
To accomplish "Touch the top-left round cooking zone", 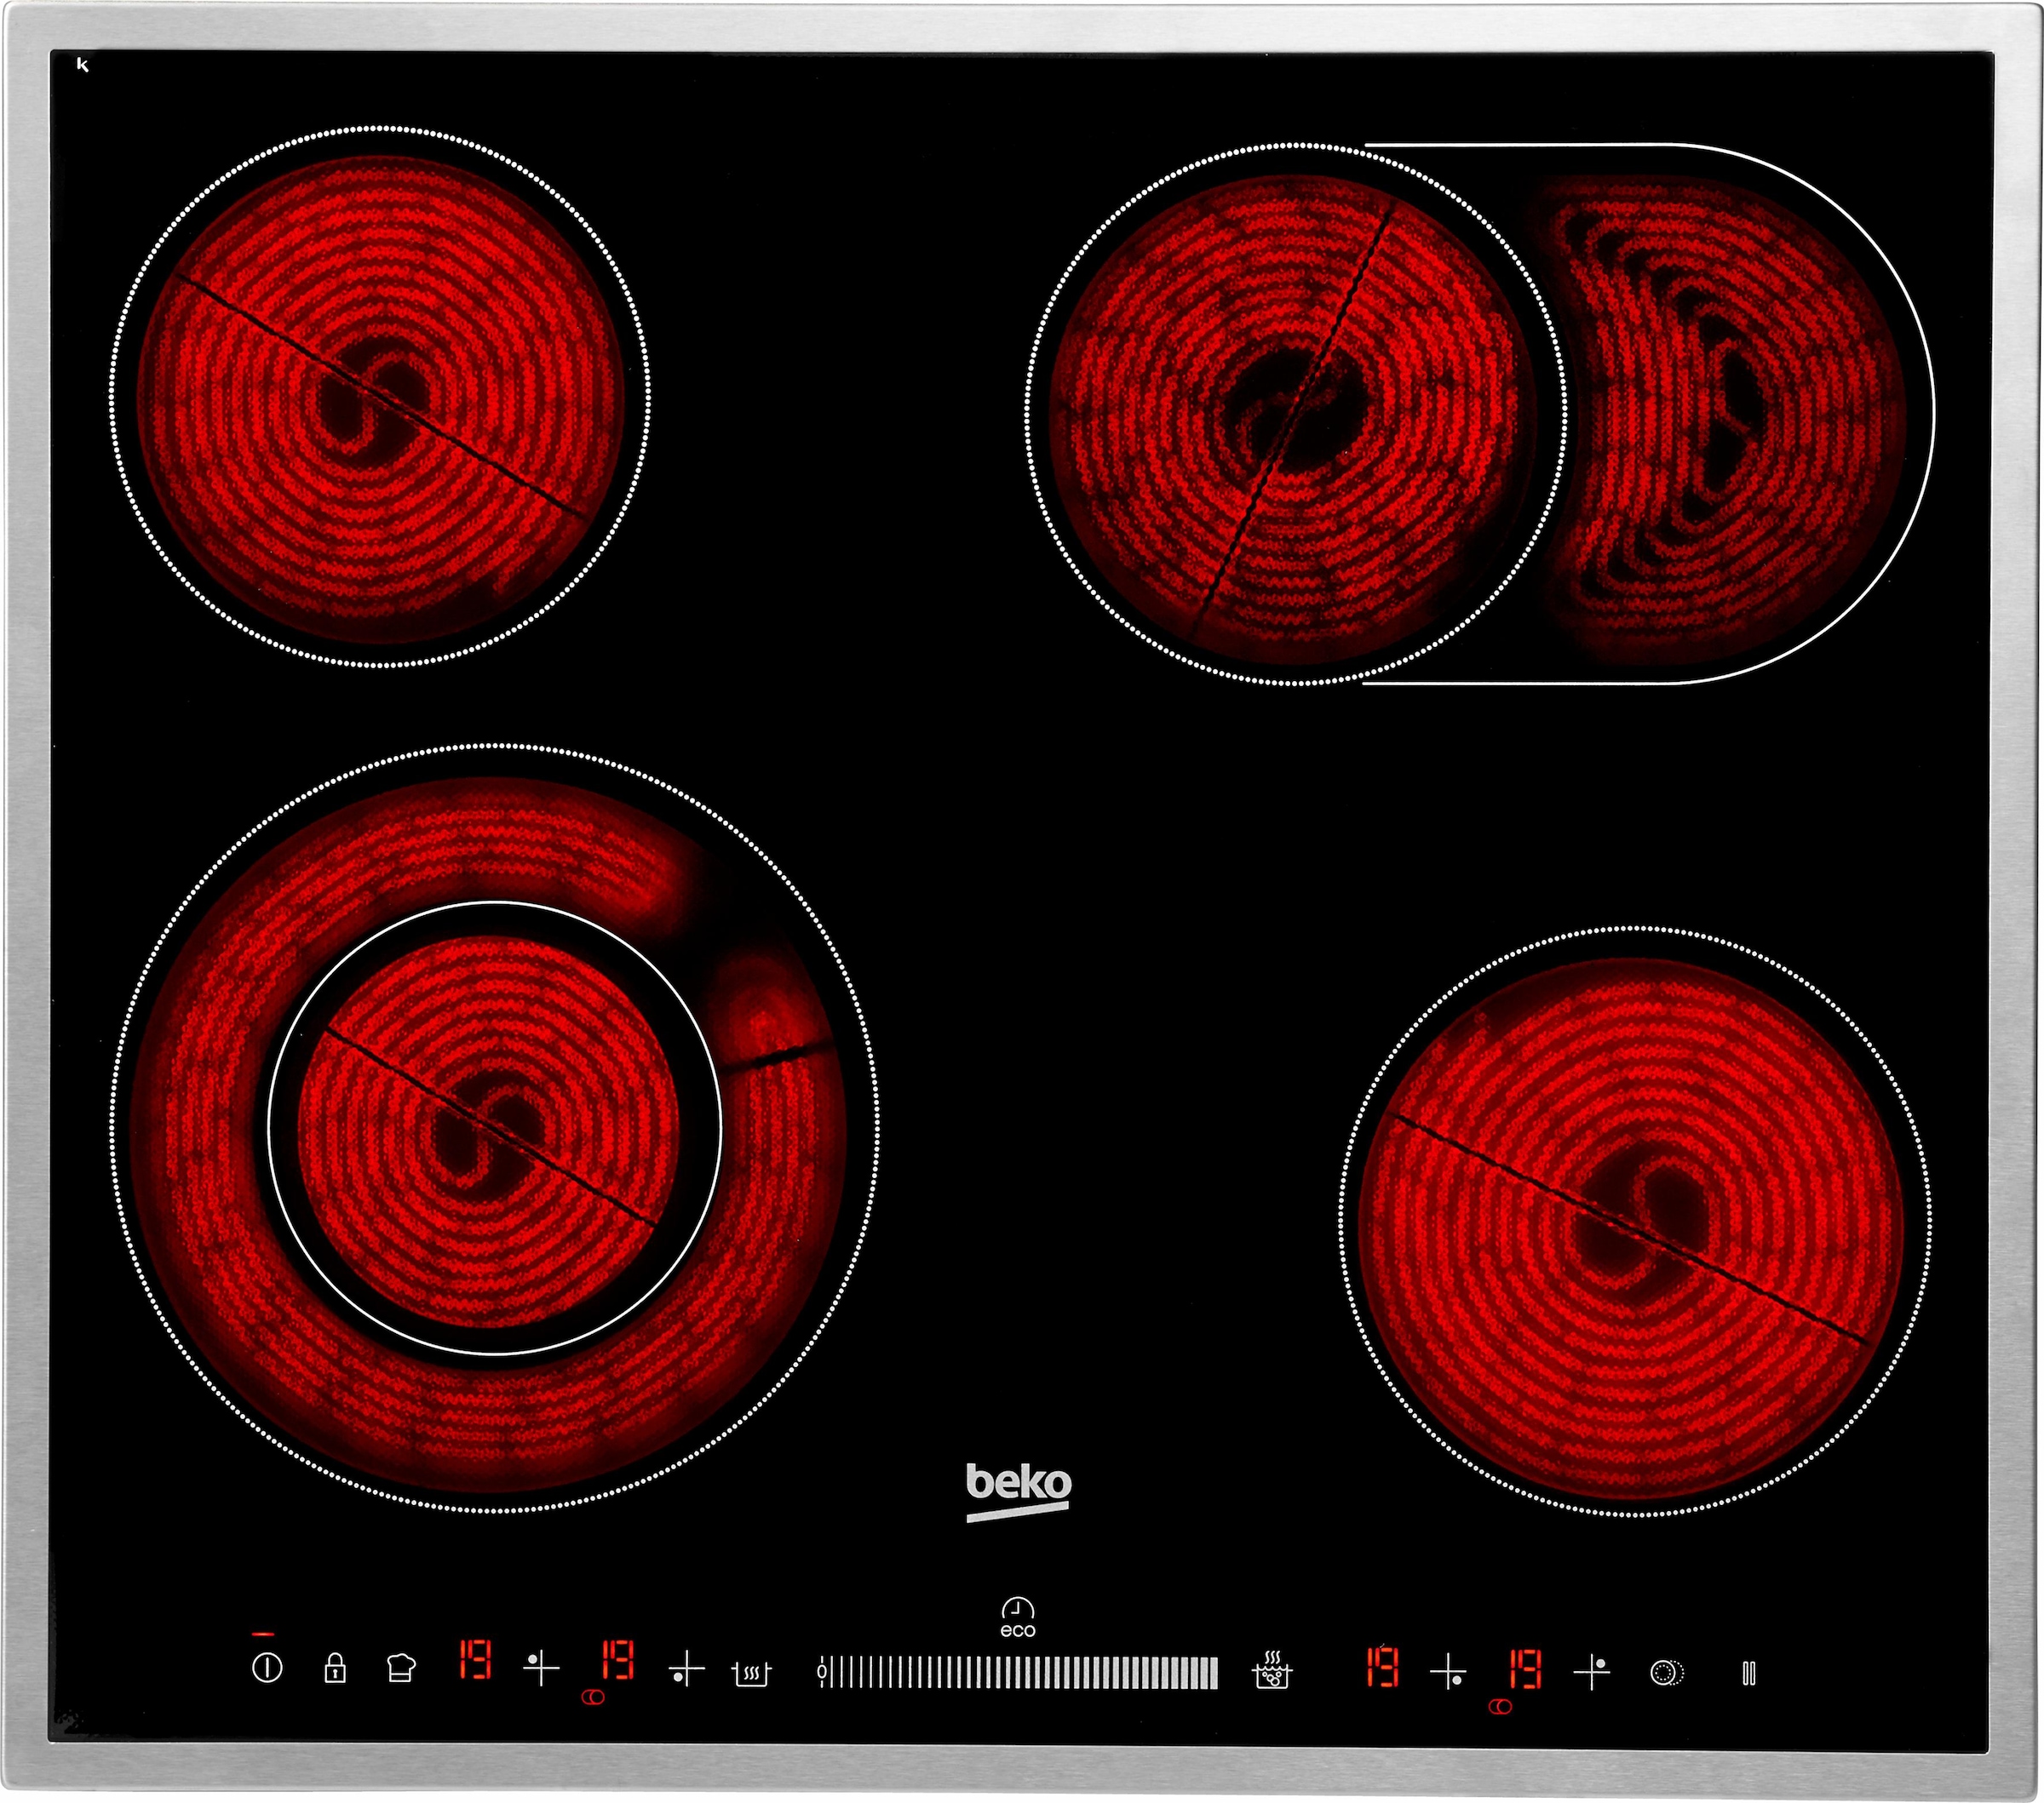I will coord(380,397).
